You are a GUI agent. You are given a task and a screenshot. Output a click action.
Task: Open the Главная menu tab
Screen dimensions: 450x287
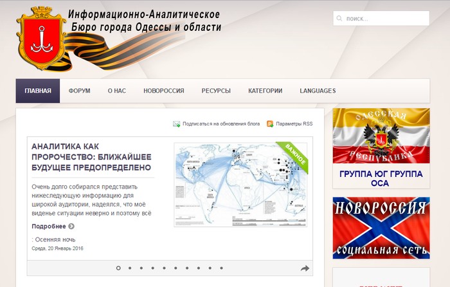pyautogui.click(x=38, y=91)
